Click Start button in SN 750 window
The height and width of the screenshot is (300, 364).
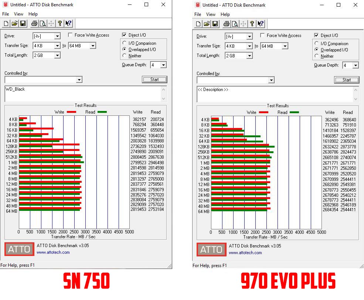pos(154,80)
